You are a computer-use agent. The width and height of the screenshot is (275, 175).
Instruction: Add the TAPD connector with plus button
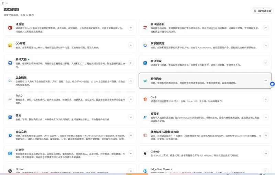pos(131,99)
